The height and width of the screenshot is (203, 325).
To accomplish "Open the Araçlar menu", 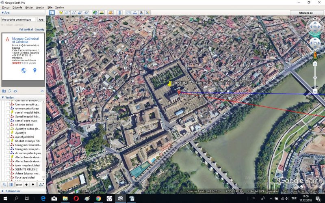I will [40, 7].
